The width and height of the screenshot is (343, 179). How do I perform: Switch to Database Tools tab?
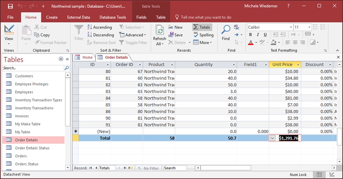pos(113,17)
